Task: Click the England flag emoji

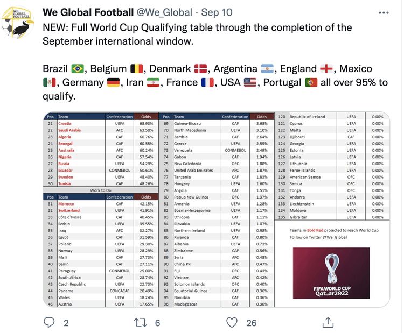Action: 326,69
